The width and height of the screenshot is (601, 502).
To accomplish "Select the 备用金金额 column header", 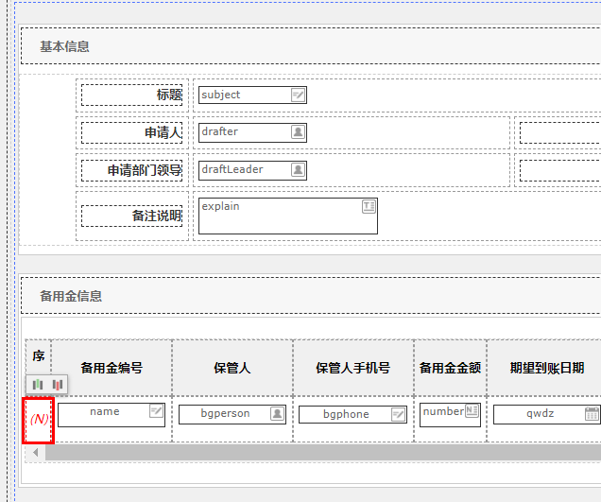I will pyautogui.click(x=451, y=368).
